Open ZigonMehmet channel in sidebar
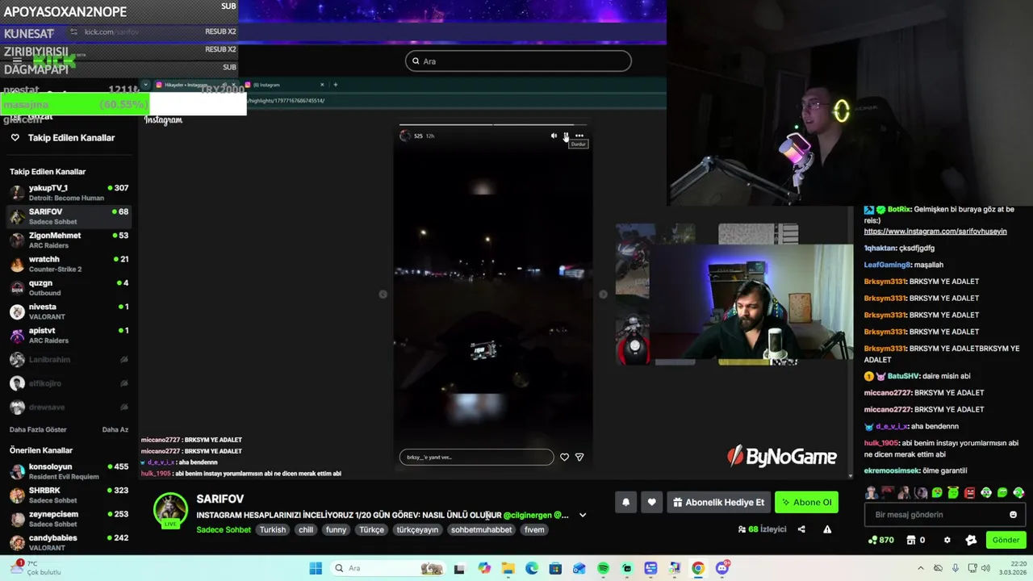 69,240
